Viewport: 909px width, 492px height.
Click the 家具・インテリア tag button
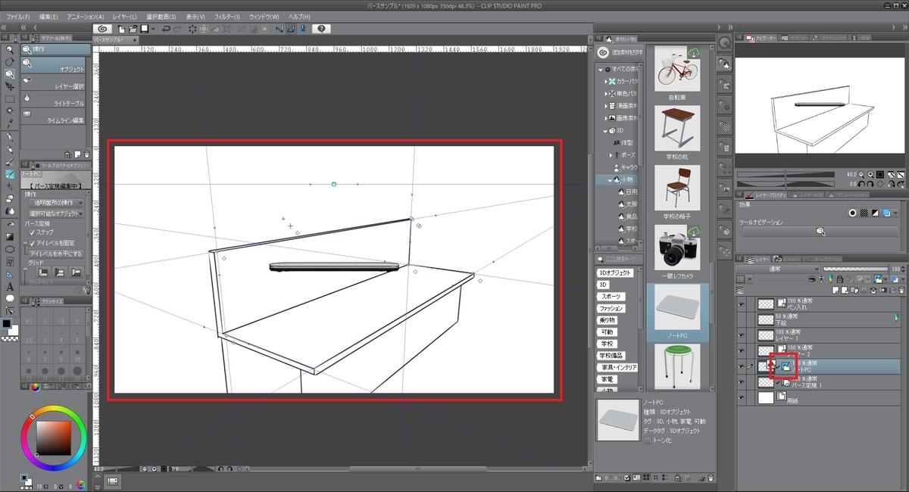pos(618,367)
